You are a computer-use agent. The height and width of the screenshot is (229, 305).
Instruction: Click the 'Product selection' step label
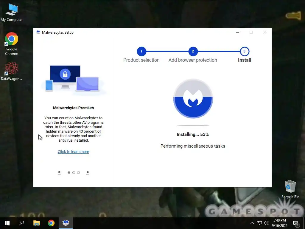141,60
